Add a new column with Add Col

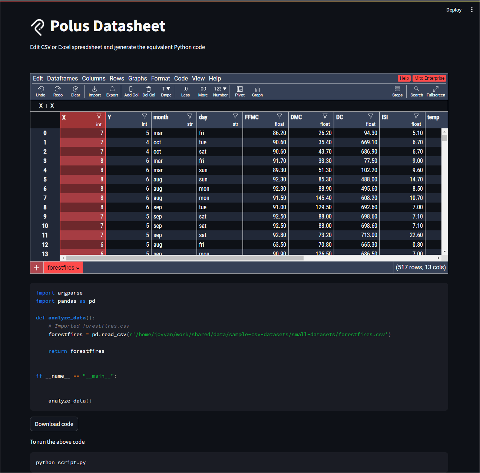pyautogui.click(x=131, y=91)
